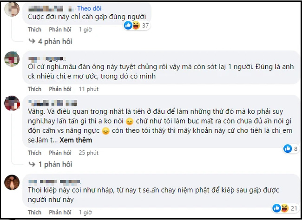The width and height of the screenshot is (302, 220).
Task: Expand the "1 phản hồi" reply thread
Action: [54, 164]
